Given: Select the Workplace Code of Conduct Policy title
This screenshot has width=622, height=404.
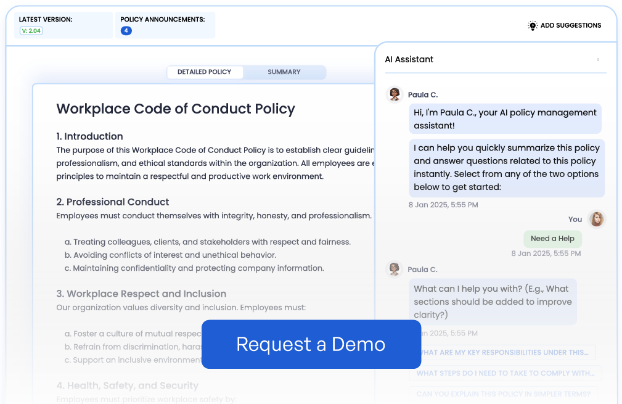Looking at the screenshot, I should [175, 109].
